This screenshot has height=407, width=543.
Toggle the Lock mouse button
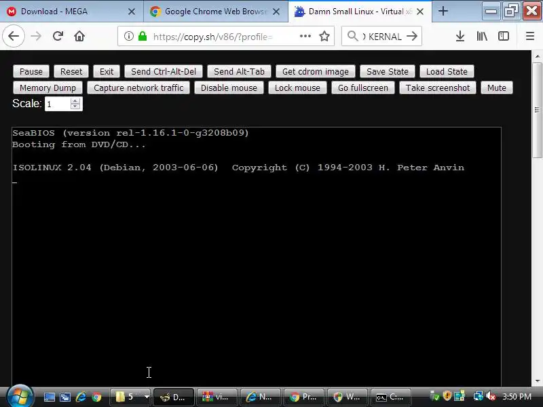pos(297,88)
